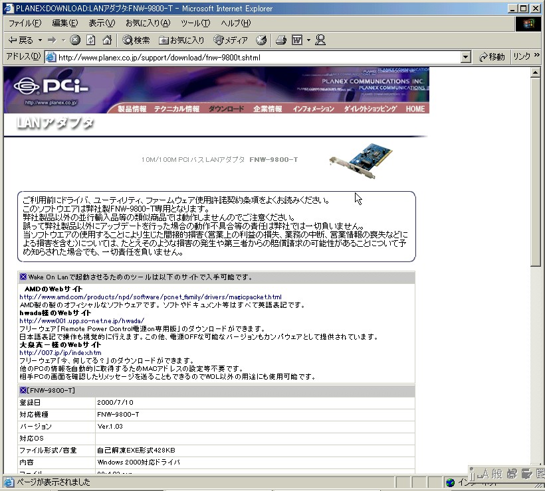
Task: Click the Windows logo throbber icon
Action: 528,24
